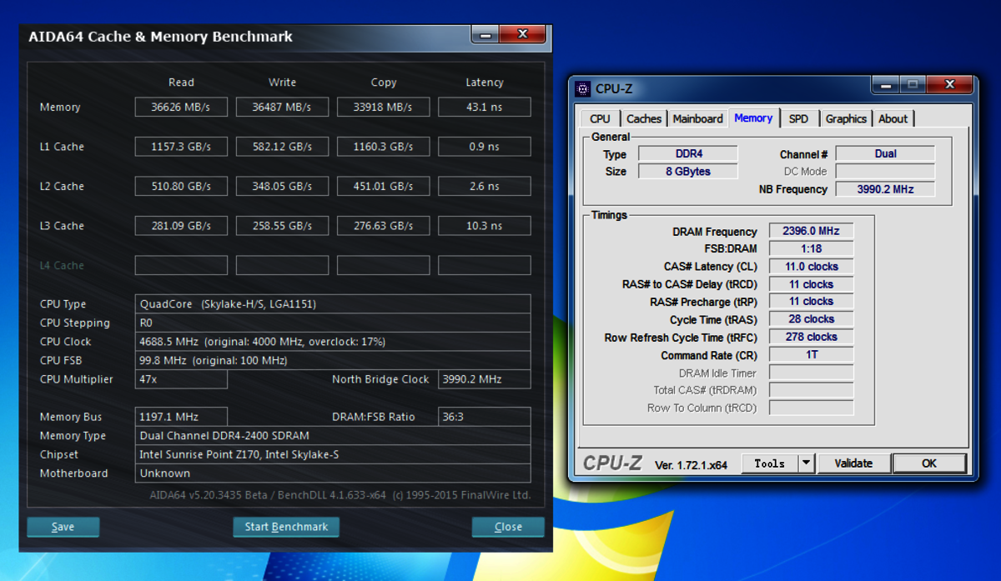Close CPU-Z using the title bar X
This screenshot has width=1001, height=581.
(x=948, y=84)
